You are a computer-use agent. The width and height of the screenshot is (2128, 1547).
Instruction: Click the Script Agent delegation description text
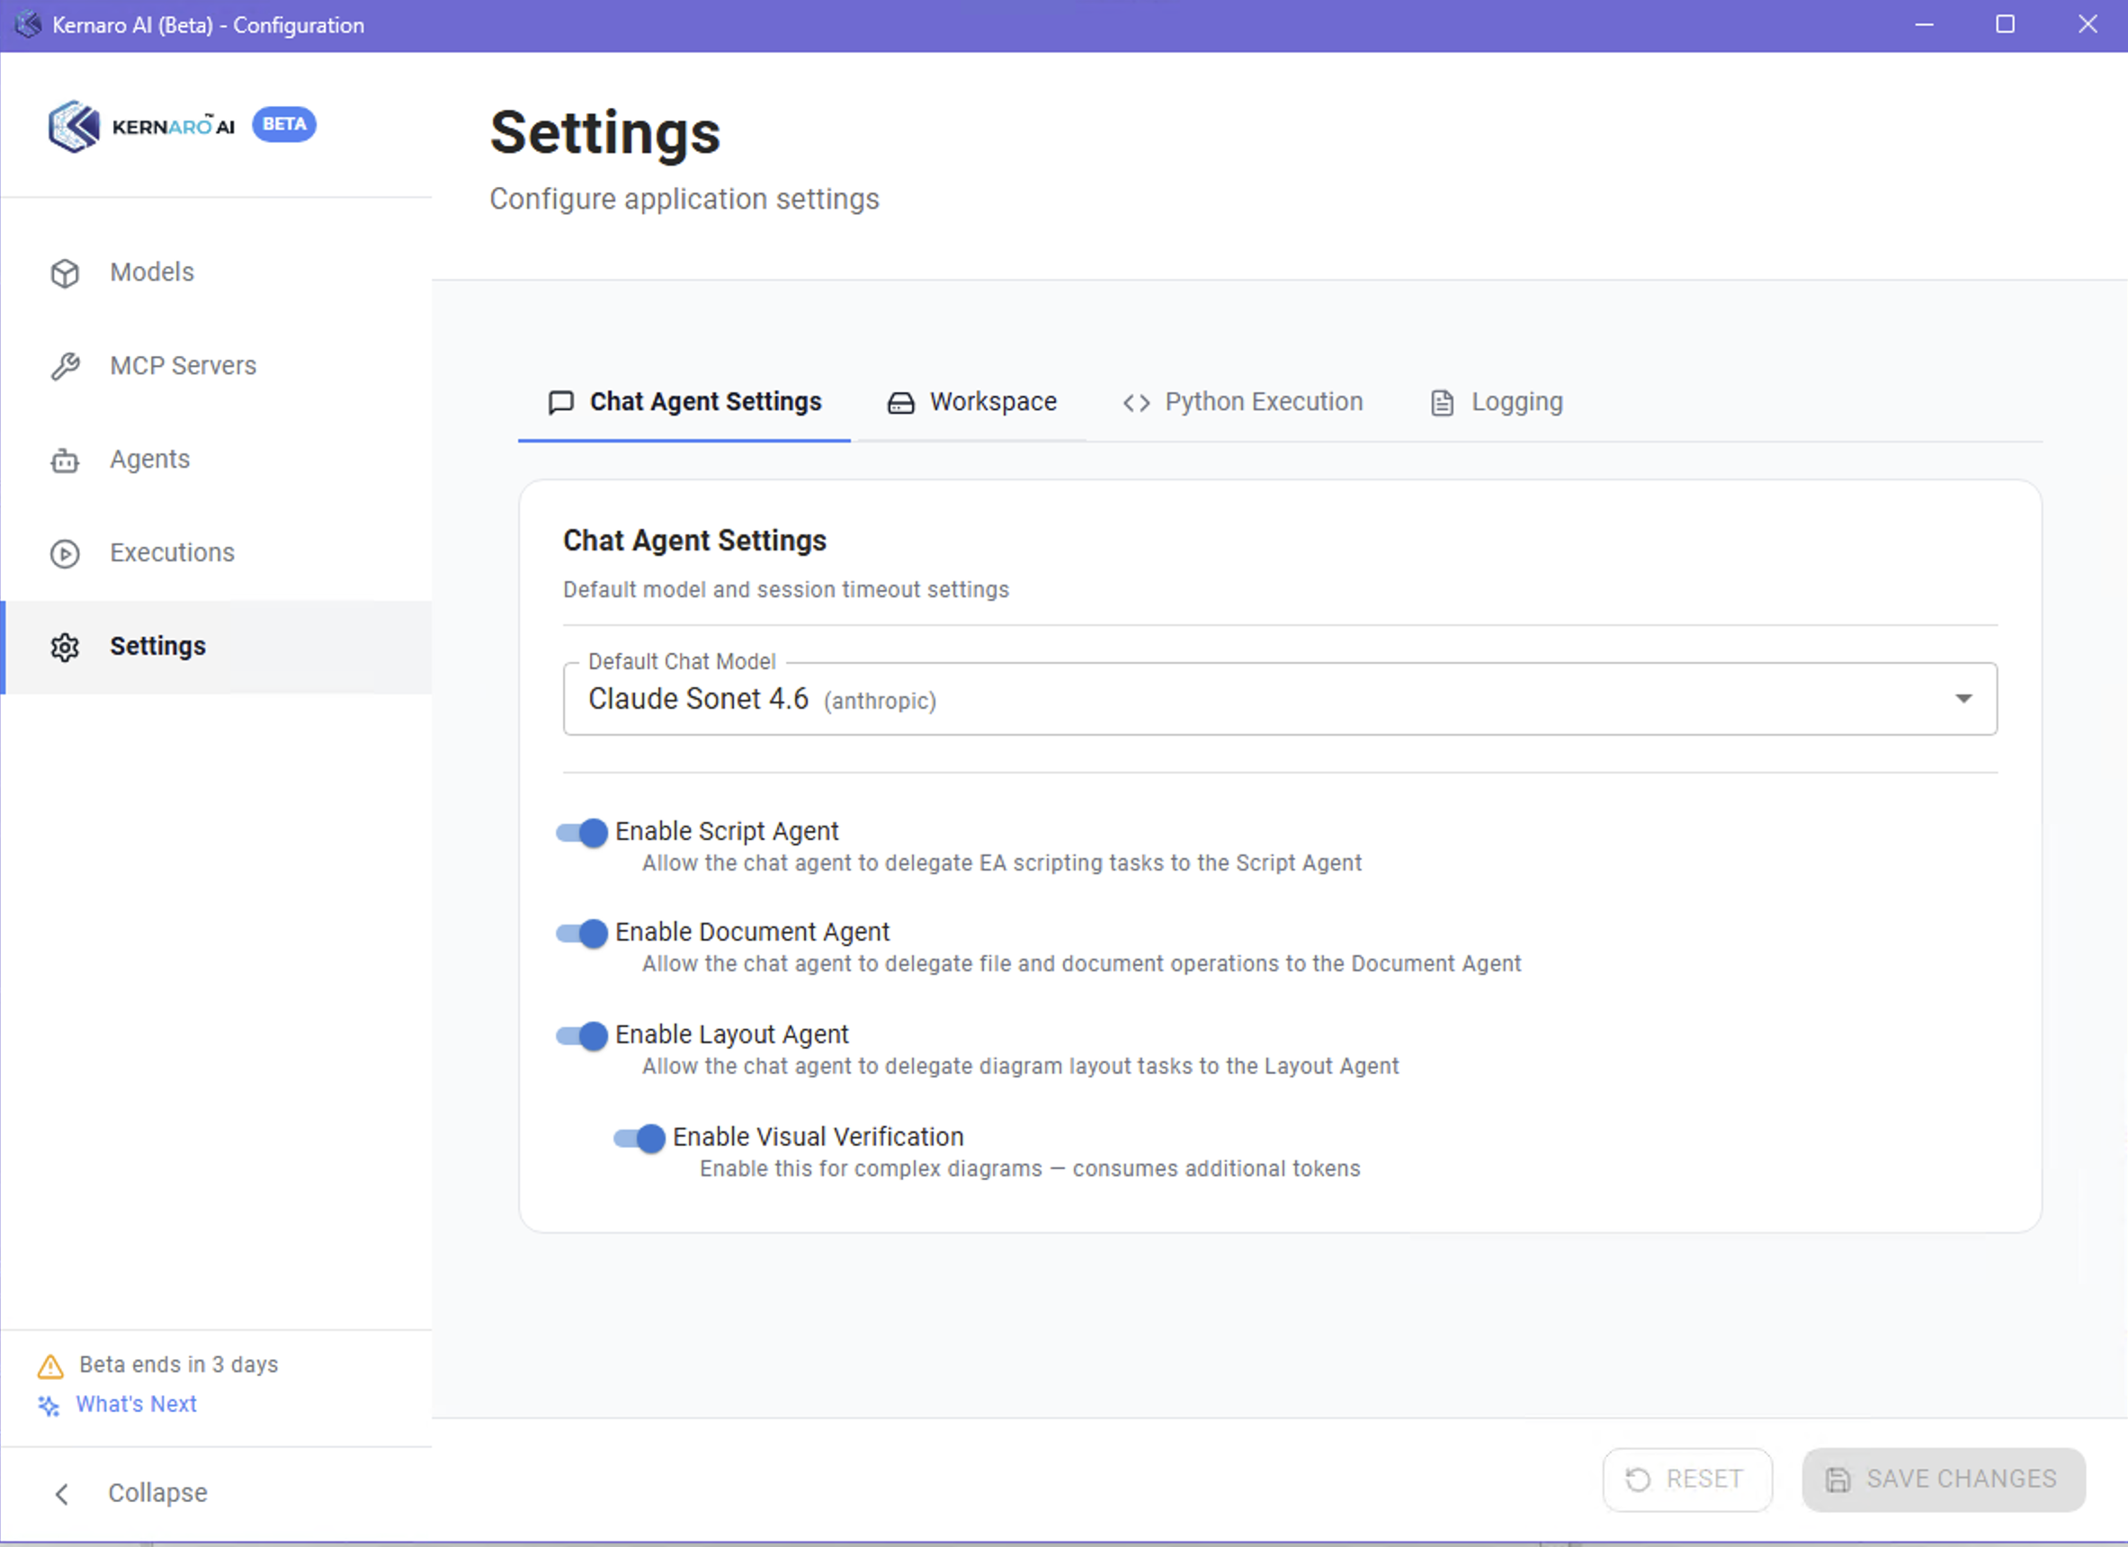1001,863
